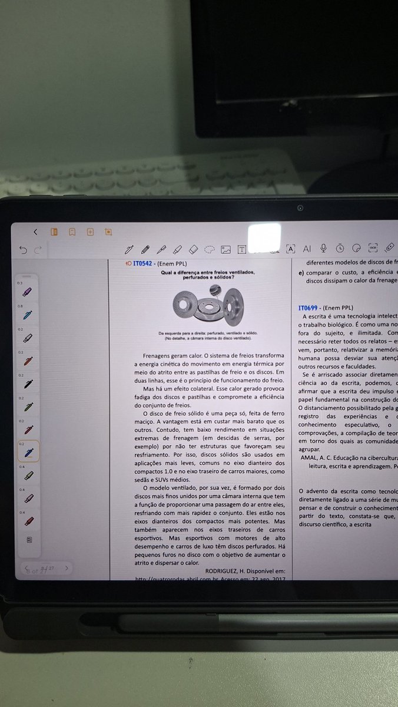Tap answer option e) "comparar o custo"

pyautogui.click(x=349, y=277)
